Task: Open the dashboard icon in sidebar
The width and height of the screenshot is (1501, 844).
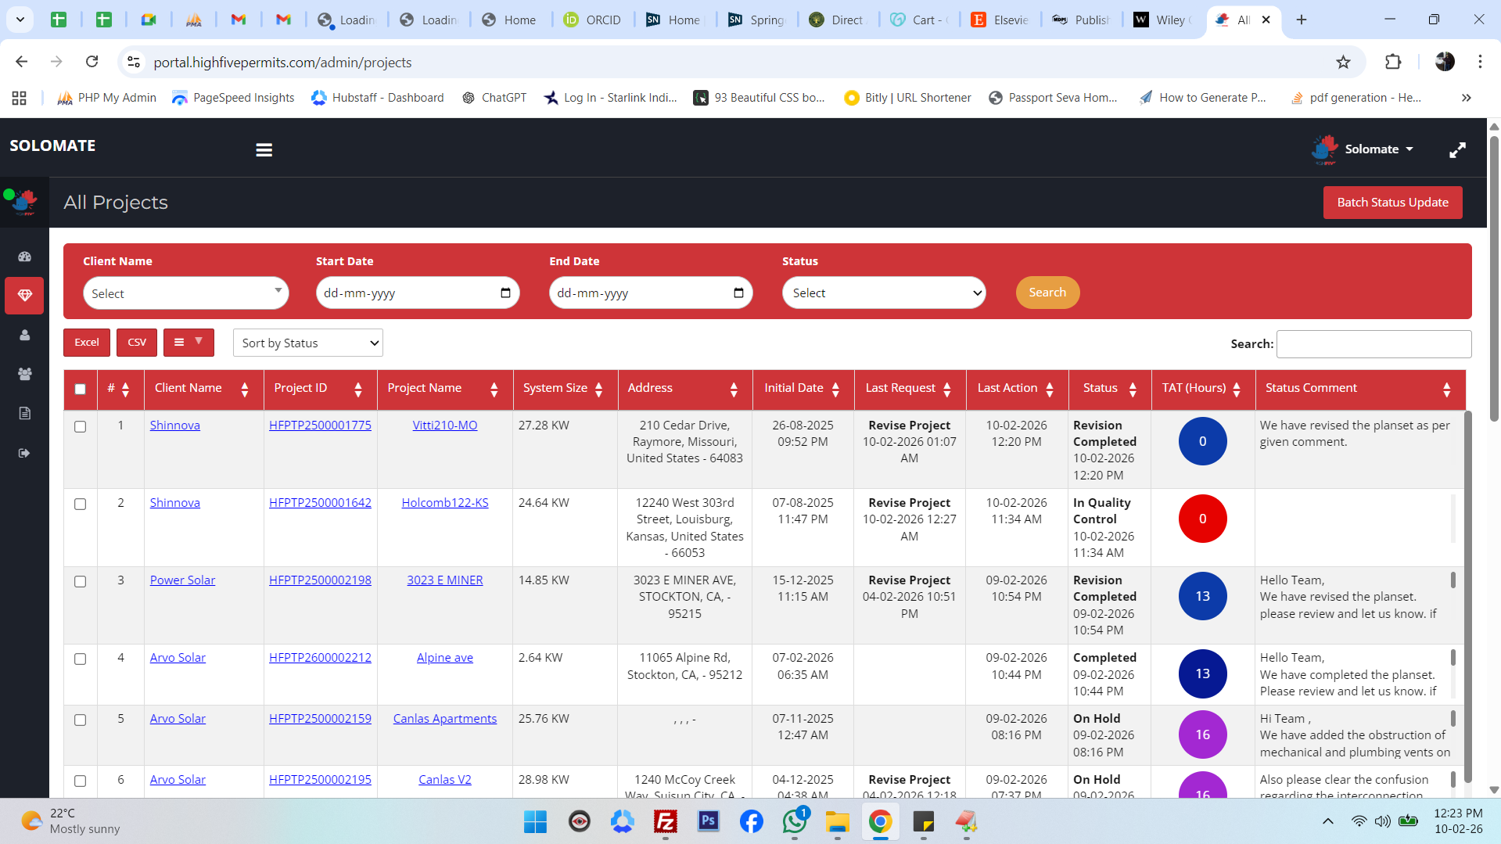Action: [24, 256]
